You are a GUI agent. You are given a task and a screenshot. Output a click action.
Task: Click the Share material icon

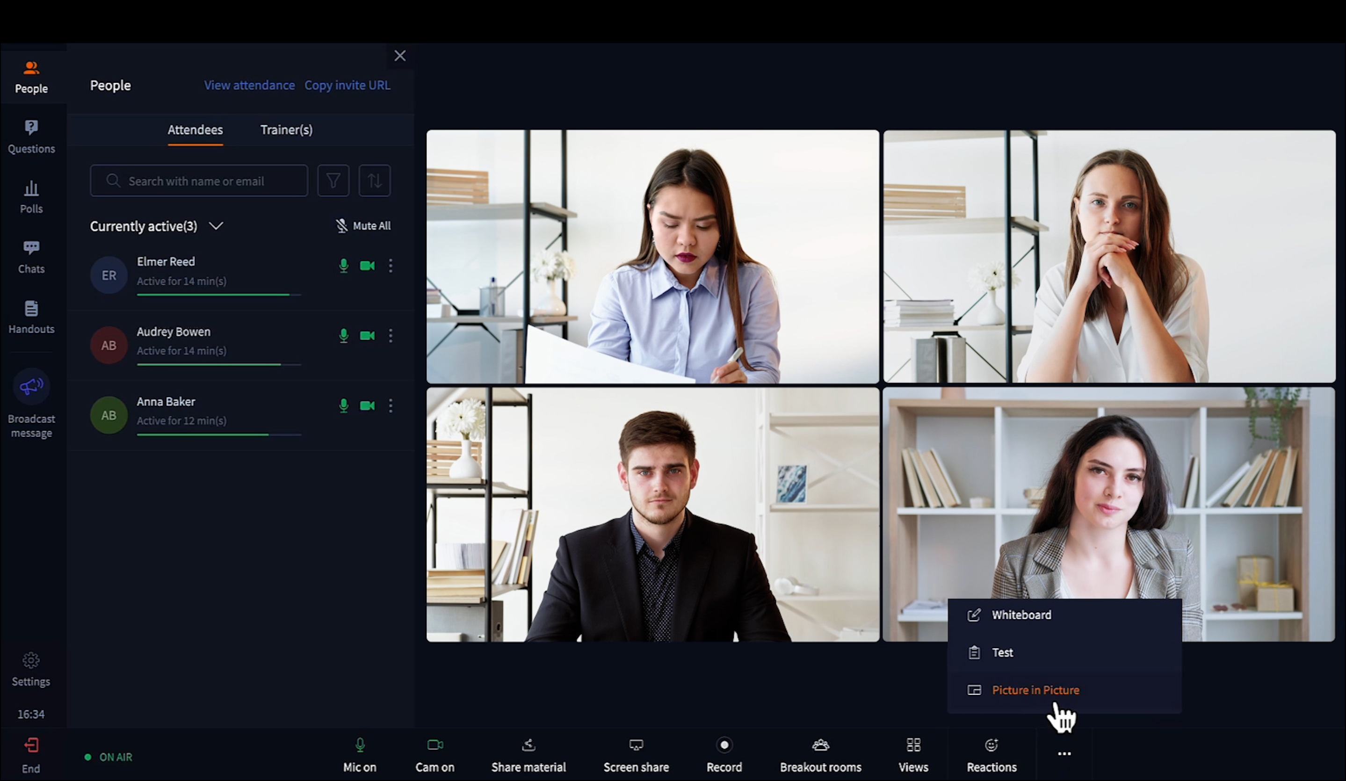[528, 745]
